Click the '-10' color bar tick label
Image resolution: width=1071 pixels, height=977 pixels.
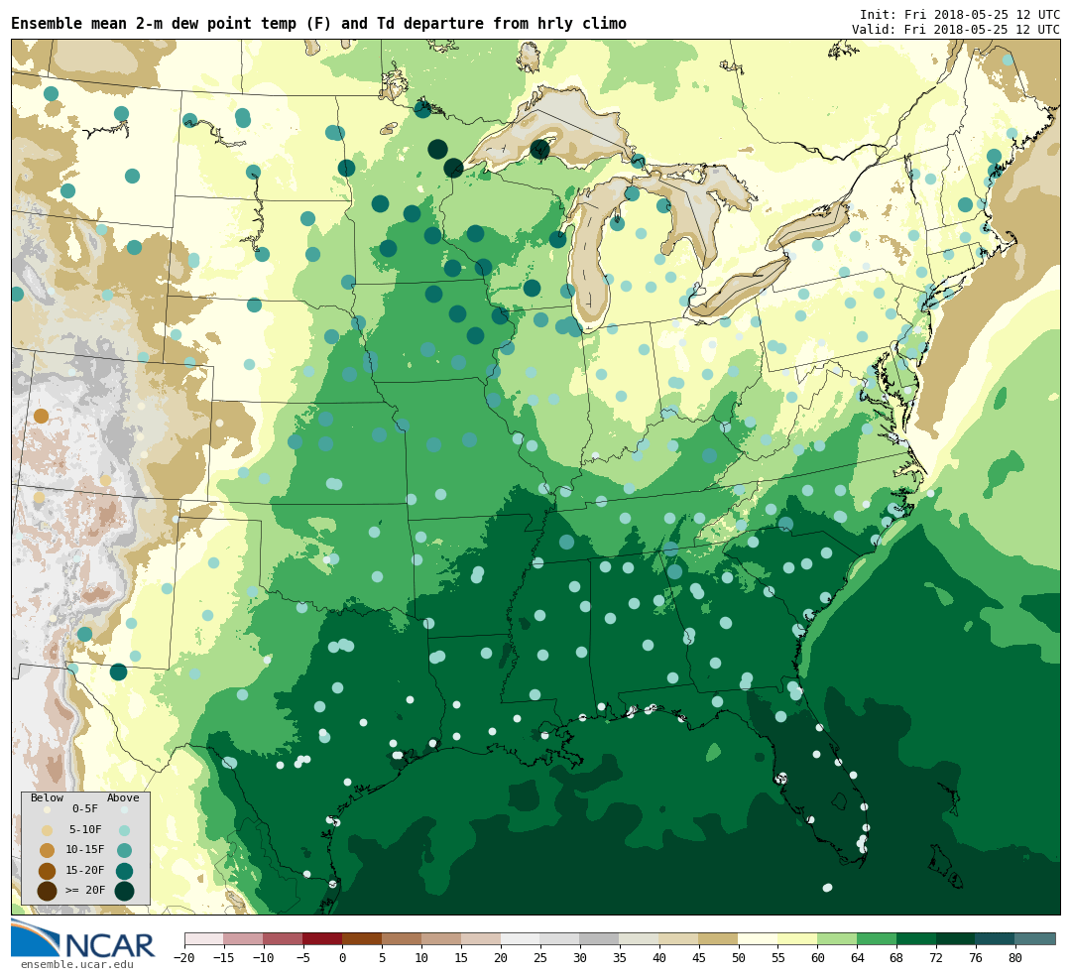264,958
